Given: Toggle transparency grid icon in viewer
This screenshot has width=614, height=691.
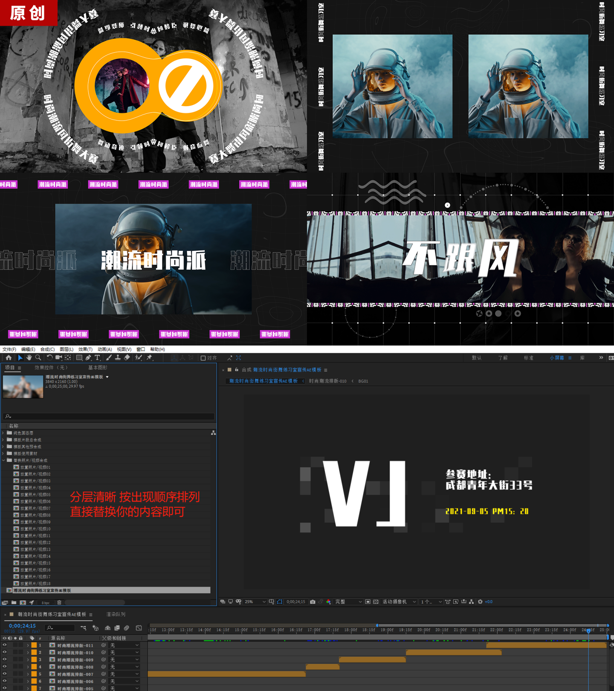Looking at the screenshot, I should click(x=376, y=602).
